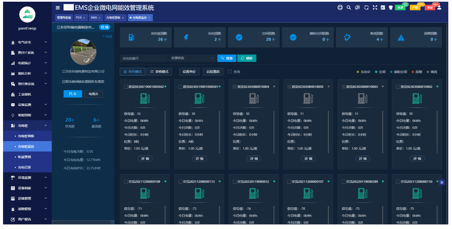Collapse the sidebar with the hamburger icon
This screenshot has width=452, height=229.
pyautogui.click(x=58, y=7)
